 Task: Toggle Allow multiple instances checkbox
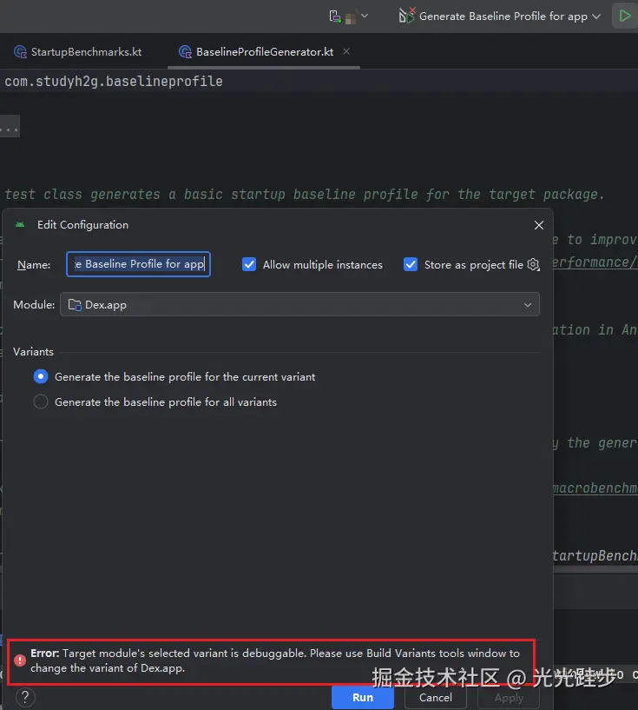tap(249, 264)
